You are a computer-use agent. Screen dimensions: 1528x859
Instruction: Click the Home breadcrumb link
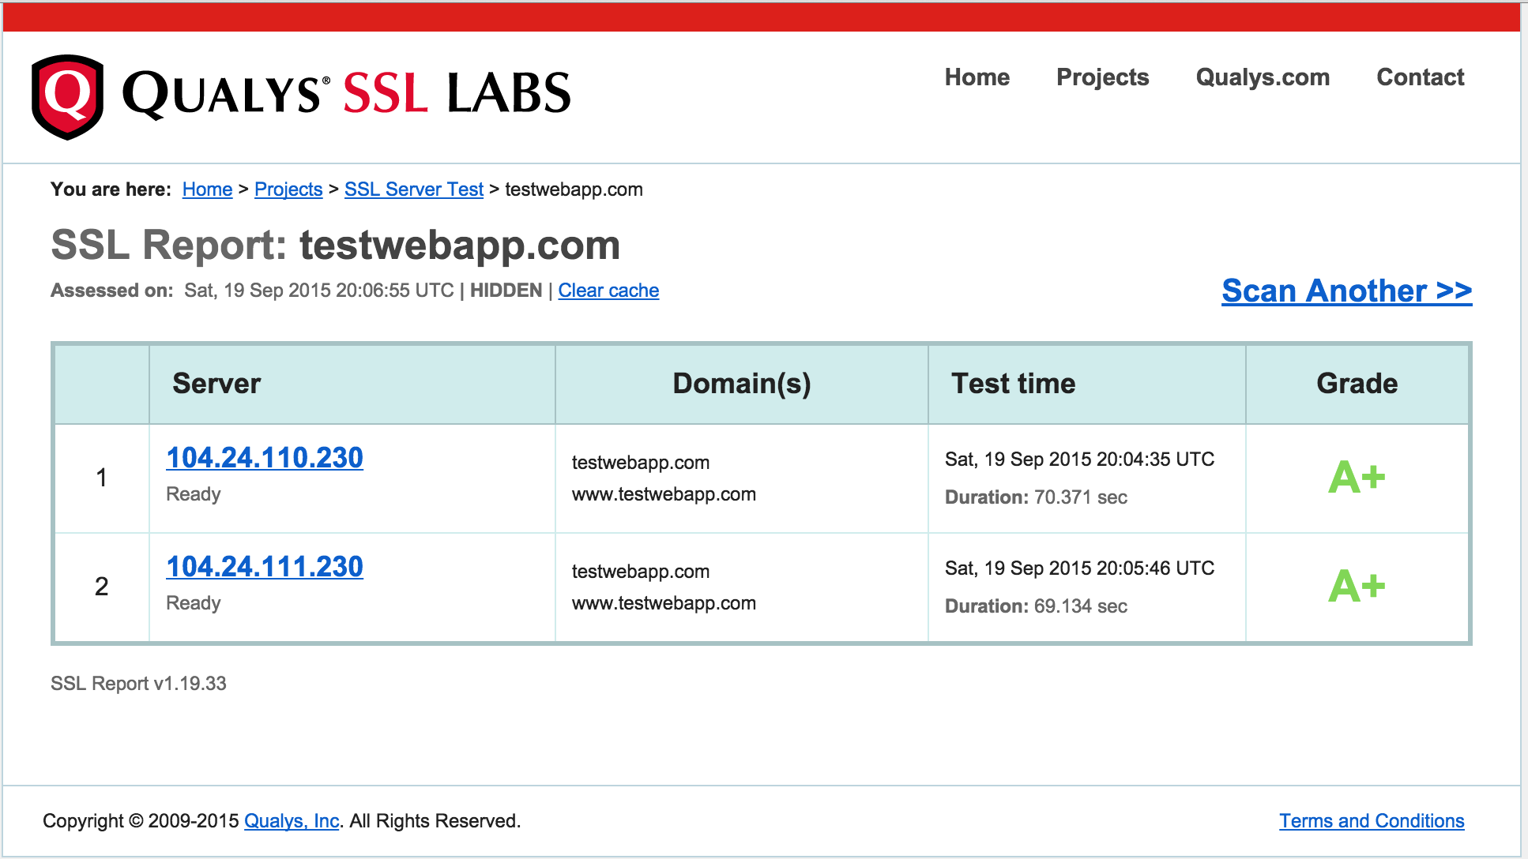[x=207, y=189]
